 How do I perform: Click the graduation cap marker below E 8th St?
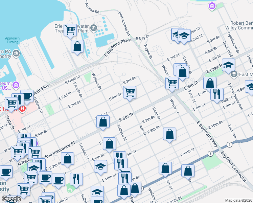pyautogui.click(x=100, y=167)
